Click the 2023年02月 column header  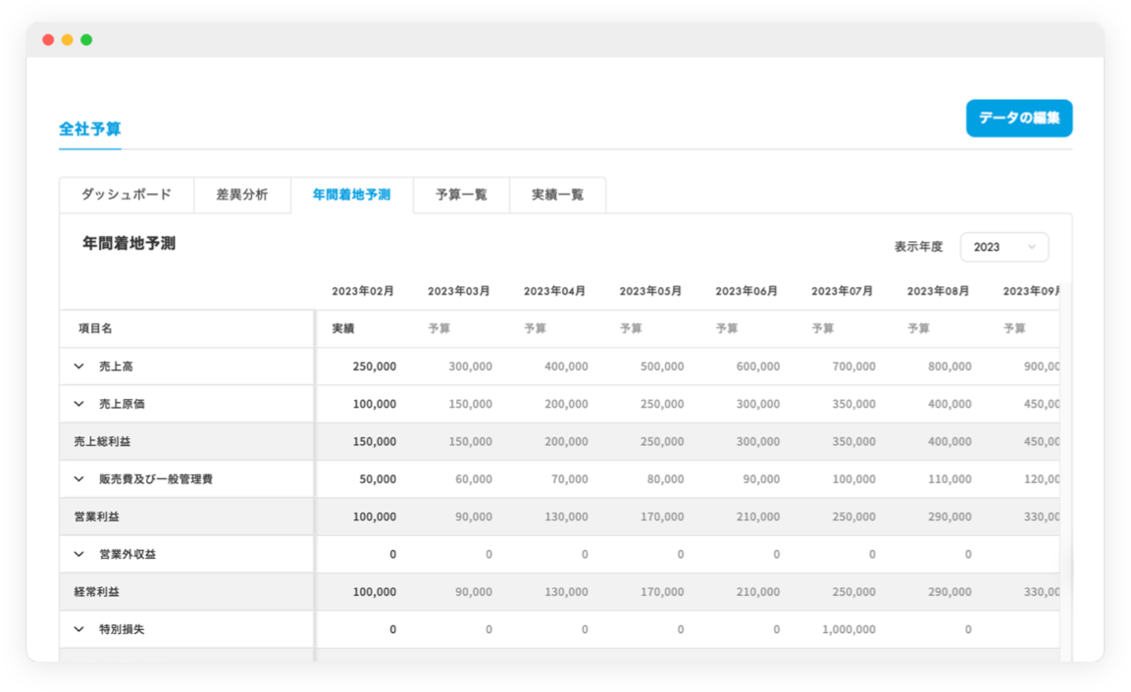363,291
